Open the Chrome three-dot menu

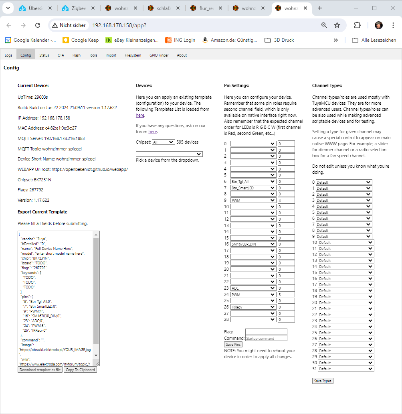[393, 25]
